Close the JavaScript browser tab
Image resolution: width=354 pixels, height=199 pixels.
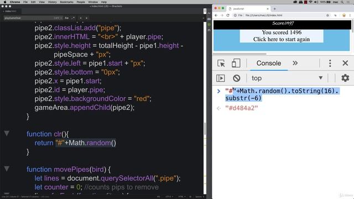(x=268, y=9)
